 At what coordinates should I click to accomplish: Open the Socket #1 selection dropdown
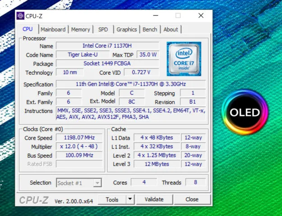pos(79,183)
